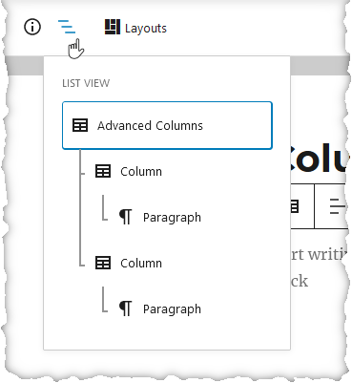
Task: Click the pilcrow icon of last Paragraph
Action: (126, 309)
